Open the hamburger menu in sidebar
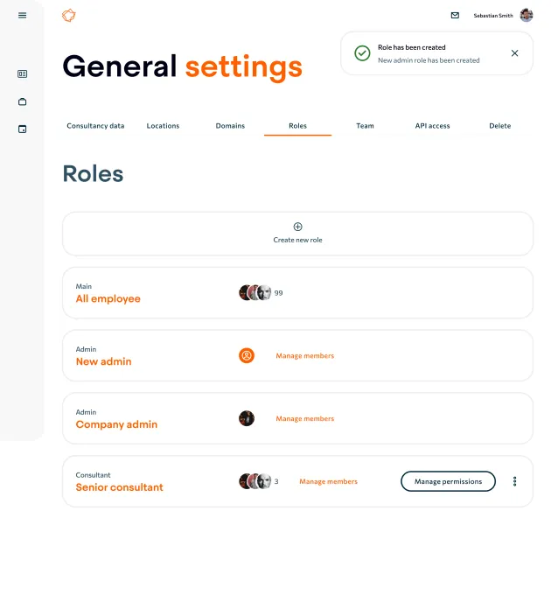 coord(22,15)
